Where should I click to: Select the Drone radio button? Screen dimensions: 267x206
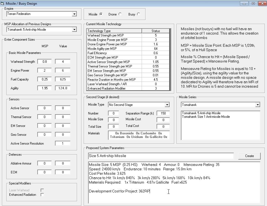point(120,14)
